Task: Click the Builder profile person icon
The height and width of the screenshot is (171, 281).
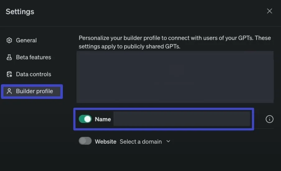Action: pyautogui.click(x=9, y=91)
